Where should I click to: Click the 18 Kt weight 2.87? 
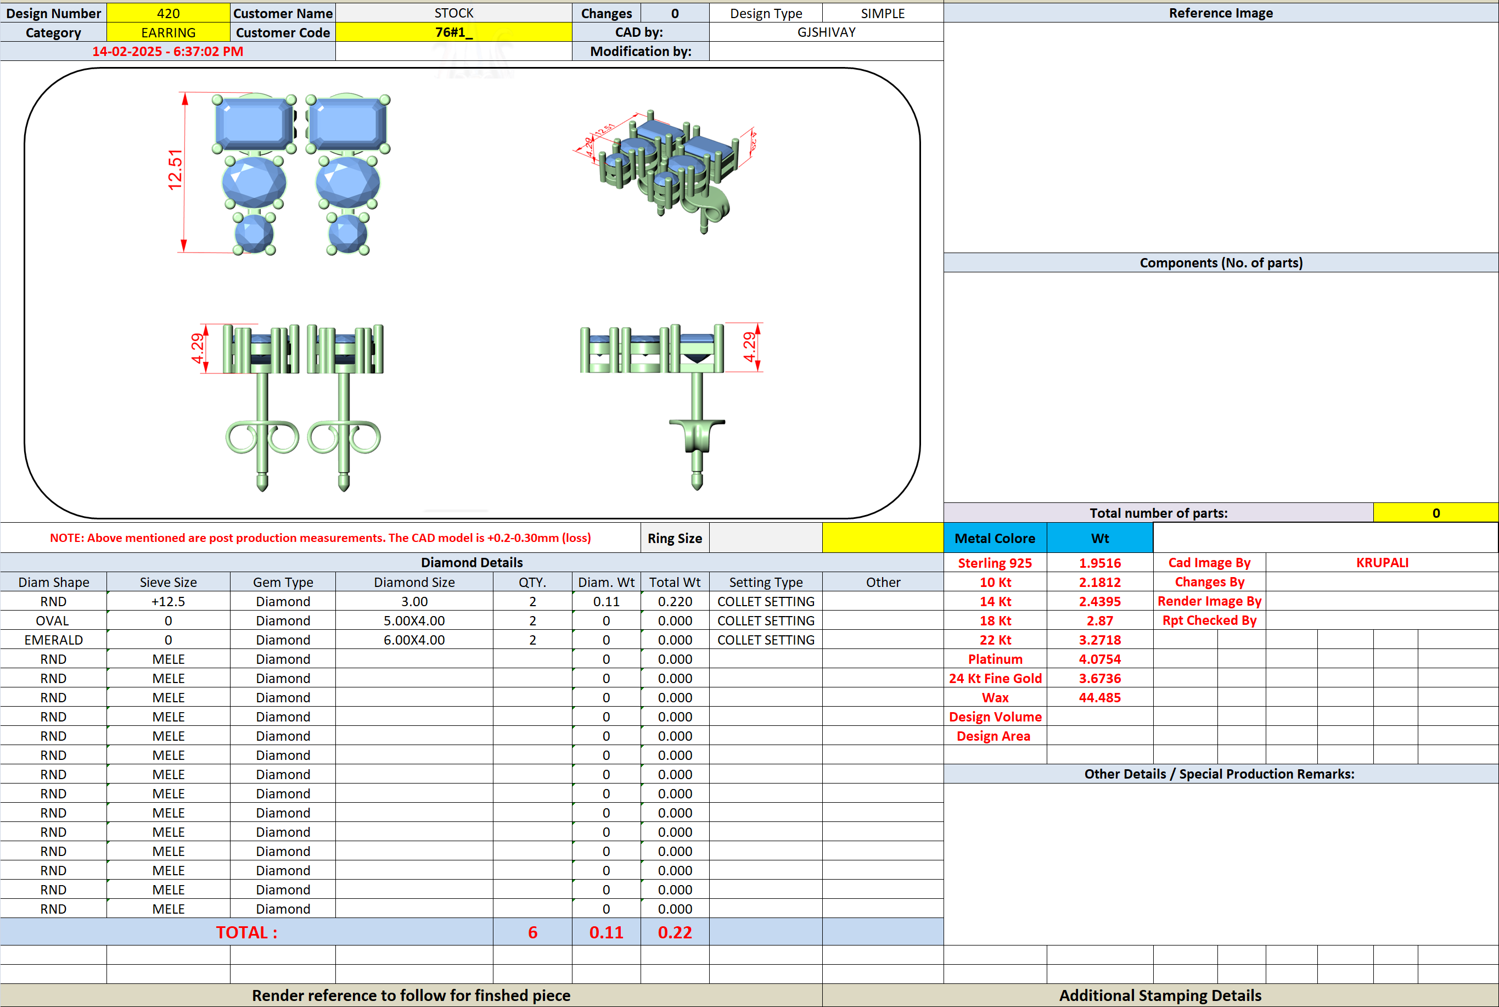click(1100, 620)
